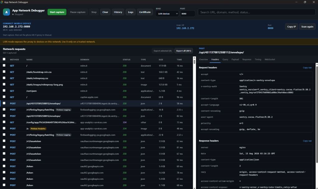Viewport: 318px width, 189px height.
Task: Check the /static/images/mitmproxy-long.png row checkbox
Action: click(x=4, y=84)
